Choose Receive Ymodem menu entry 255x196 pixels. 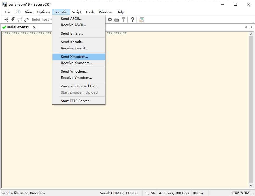point(76,78)
